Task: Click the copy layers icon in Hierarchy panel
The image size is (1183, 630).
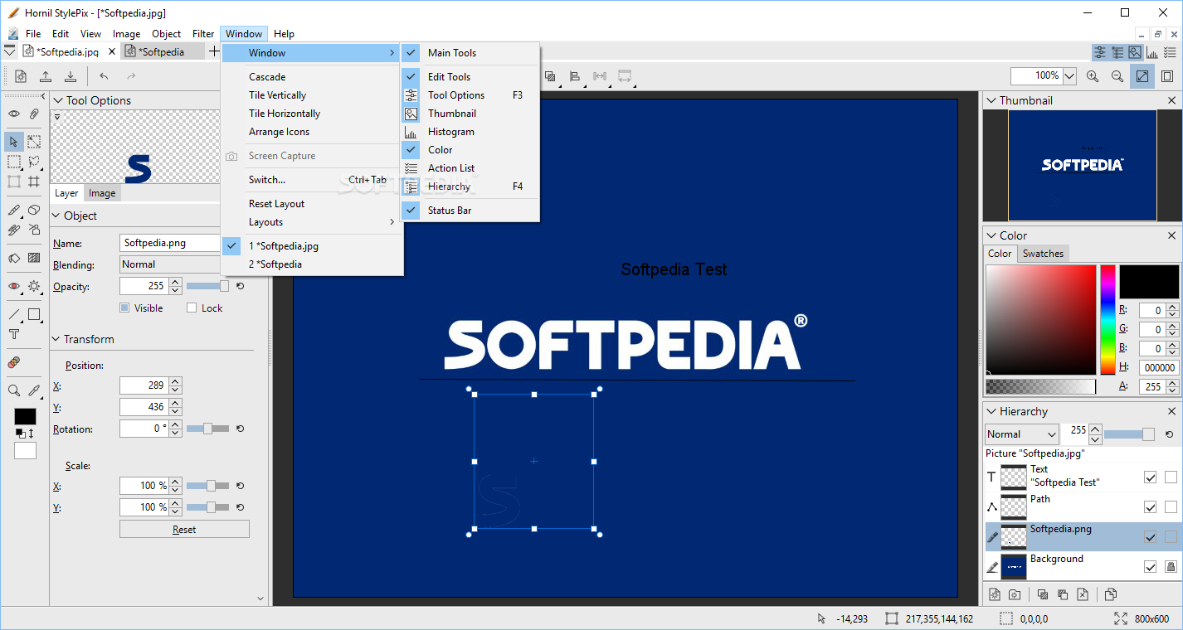Action: click(x=1111, y=594)
